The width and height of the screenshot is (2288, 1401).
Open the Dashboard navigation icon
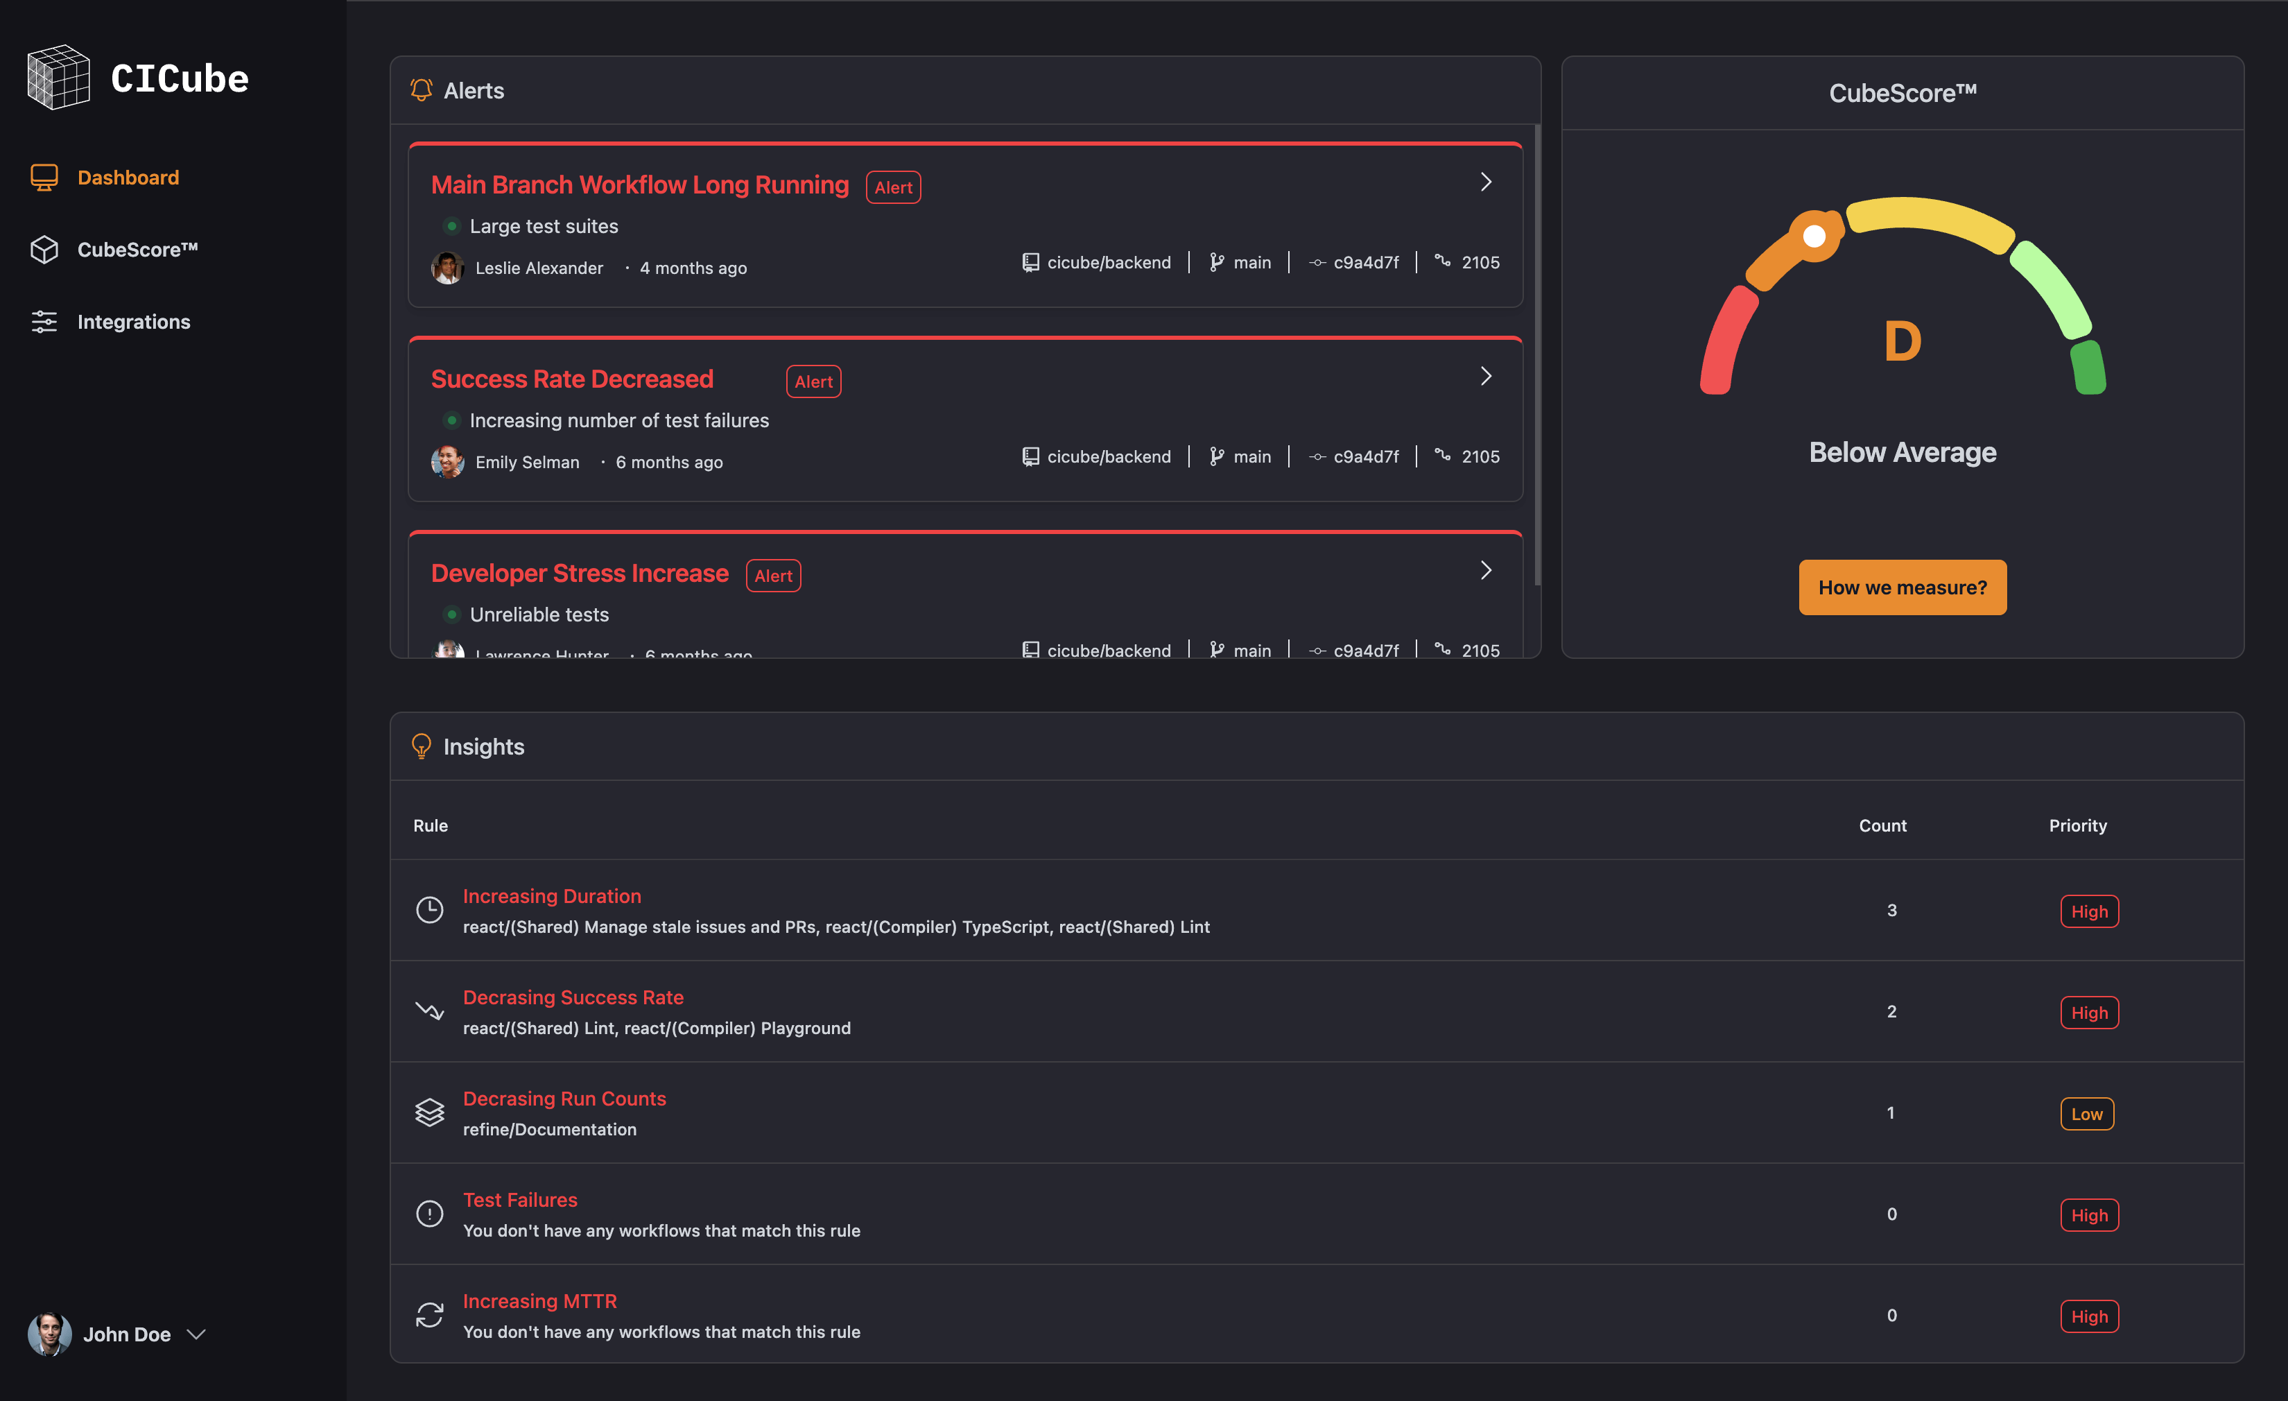pyautogui.click(x=44, y=177)
